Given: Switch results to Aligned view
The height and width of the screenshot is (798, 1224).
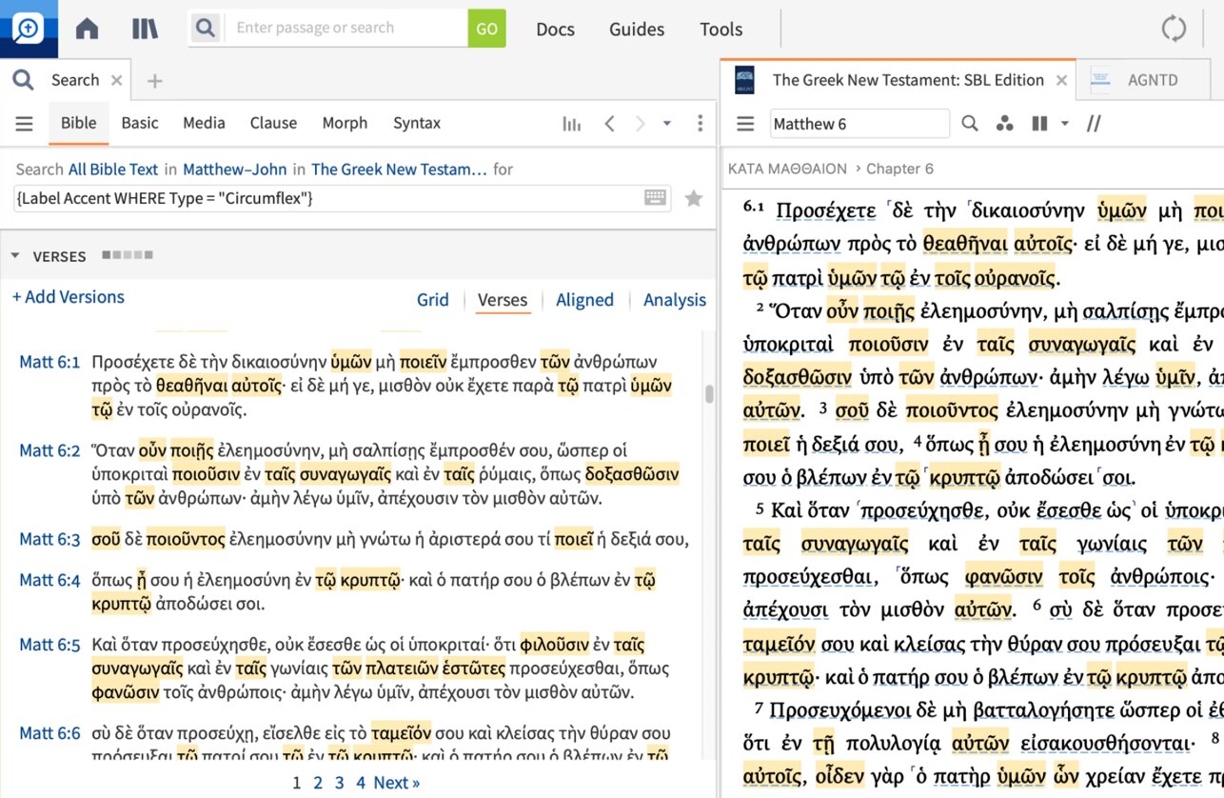Looking at the screenshot, I should 584,300.
